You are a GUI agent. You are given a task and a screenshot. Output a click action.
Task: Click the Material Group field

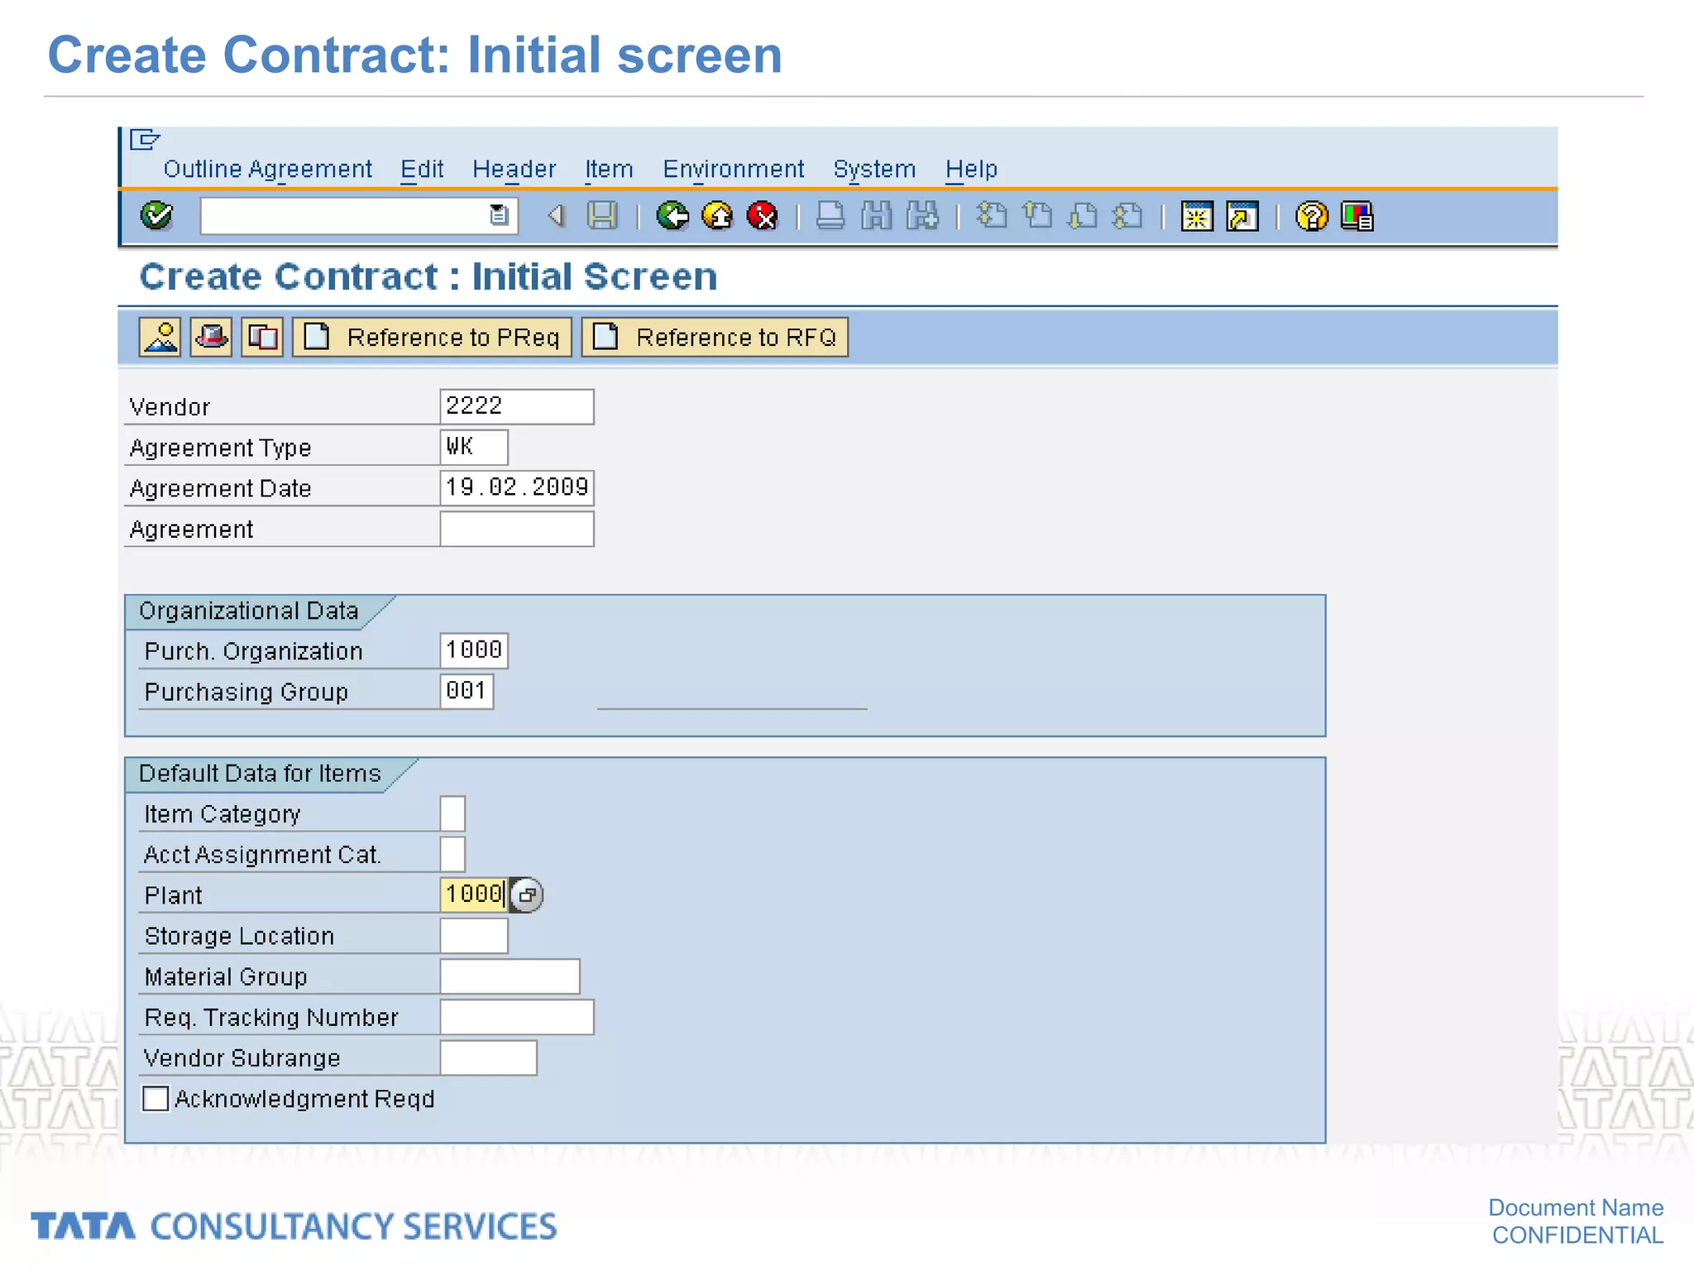click(x=510, y=976)
